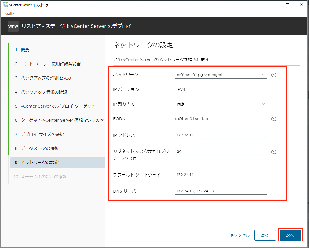Click the キャンセル link

coord(240,235)
